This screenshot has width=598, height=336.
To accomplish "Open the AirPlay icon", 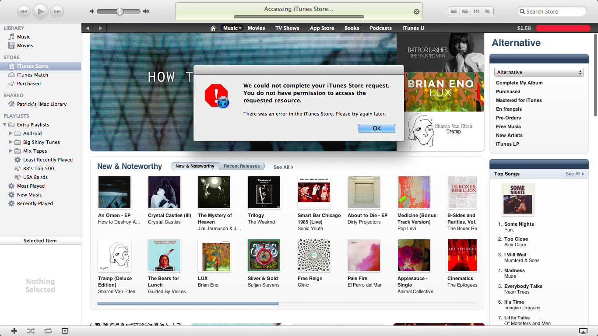I will pos(583,331).
